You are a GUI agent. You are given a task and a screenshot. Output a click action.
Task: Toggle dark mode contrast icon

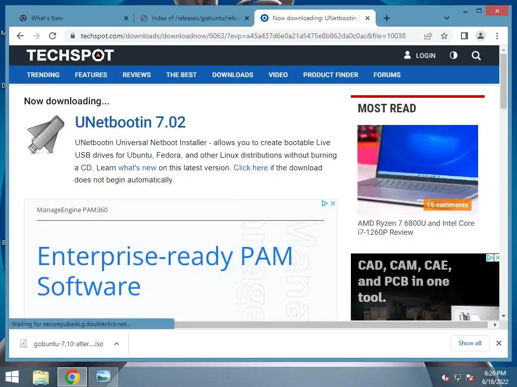[454, 55]
